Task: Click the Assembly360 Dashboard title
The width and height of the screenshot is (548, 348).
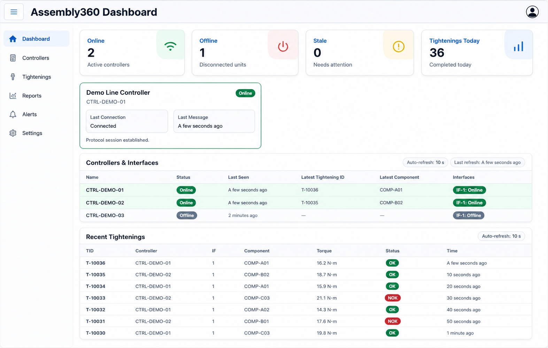Action: tap(94, 12)
